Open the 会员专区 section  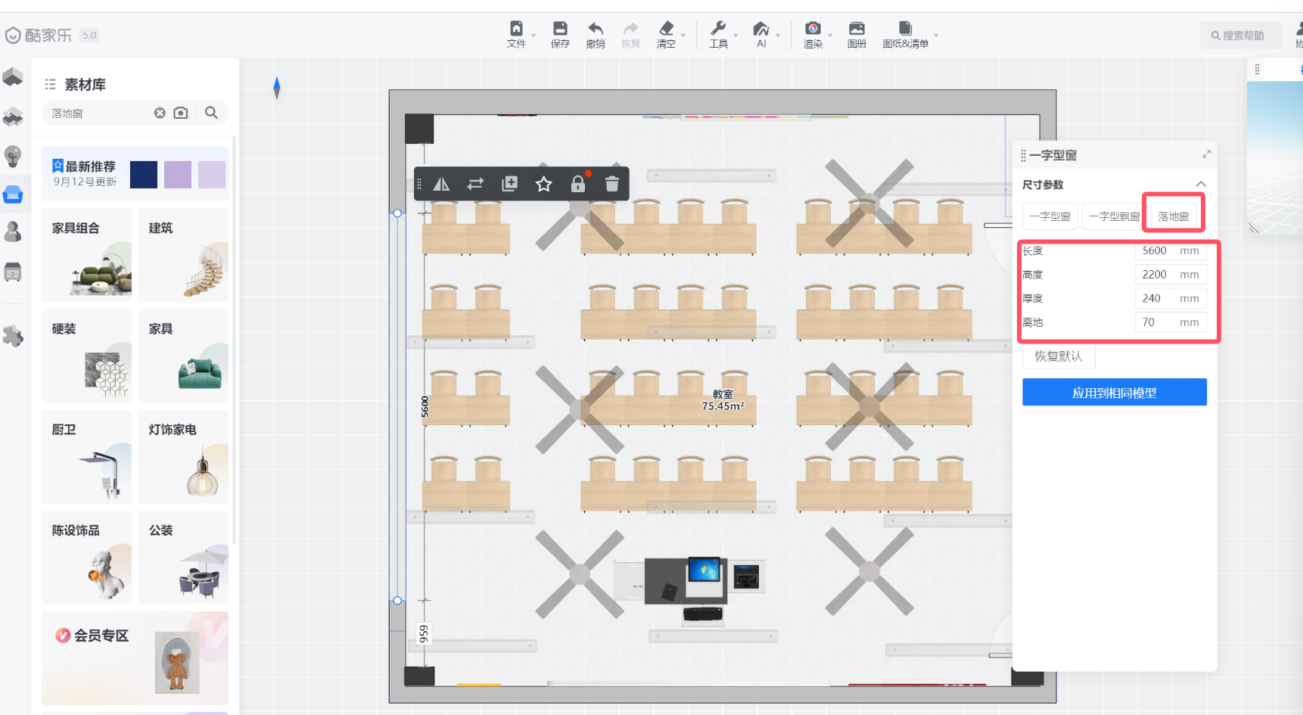click(135, 658)
